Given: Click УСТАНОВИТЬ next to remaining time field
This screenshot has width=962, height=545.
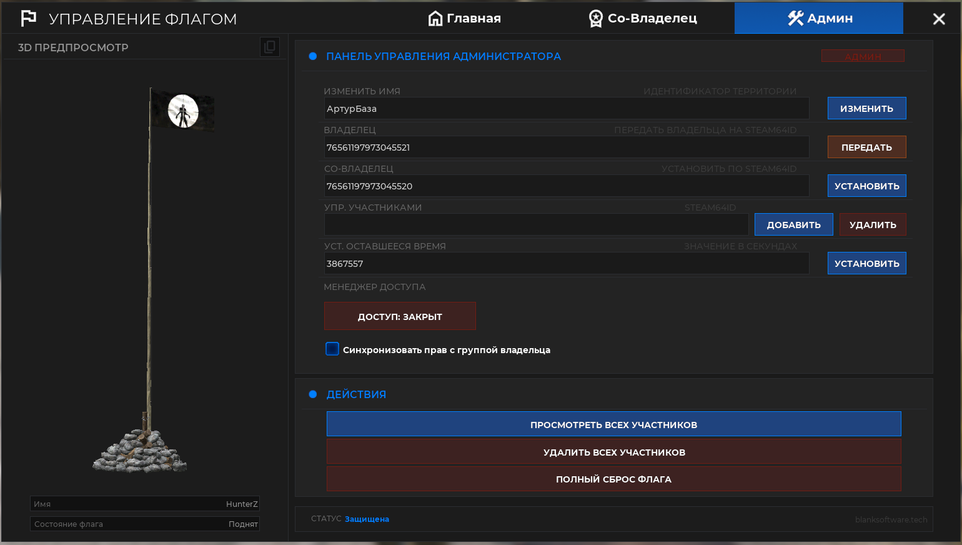Looking at the screenshot, I should click(x=867, y=263).
